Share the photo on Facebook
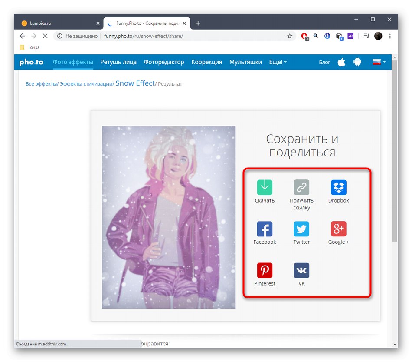The height and width of the screenshot is (362, 412). click(265, 229)
